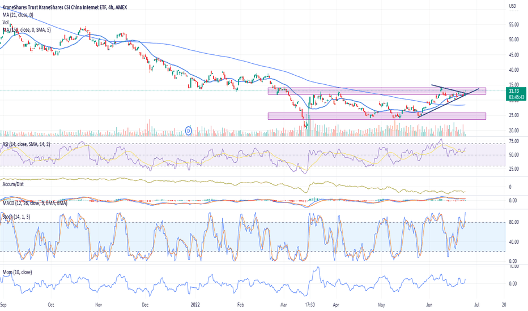Click the 35.00 price axis label
The height and width of the screenshot is (311, 528).
[x=513, y=85]
